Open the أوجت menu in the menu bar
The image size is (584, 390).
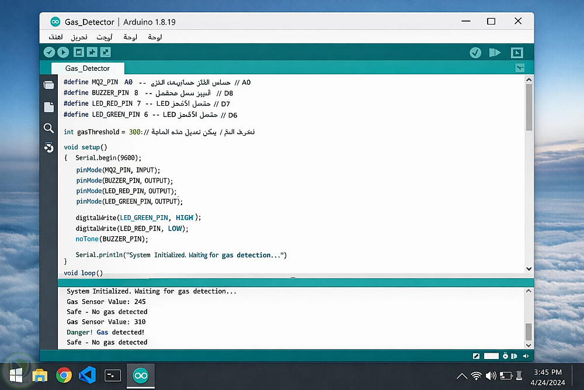coord(105,37)
